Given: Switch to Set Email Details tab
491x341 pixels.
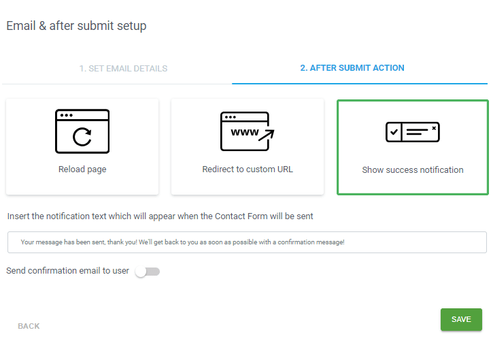Looking at the screenshot, I should pos(123,69).
